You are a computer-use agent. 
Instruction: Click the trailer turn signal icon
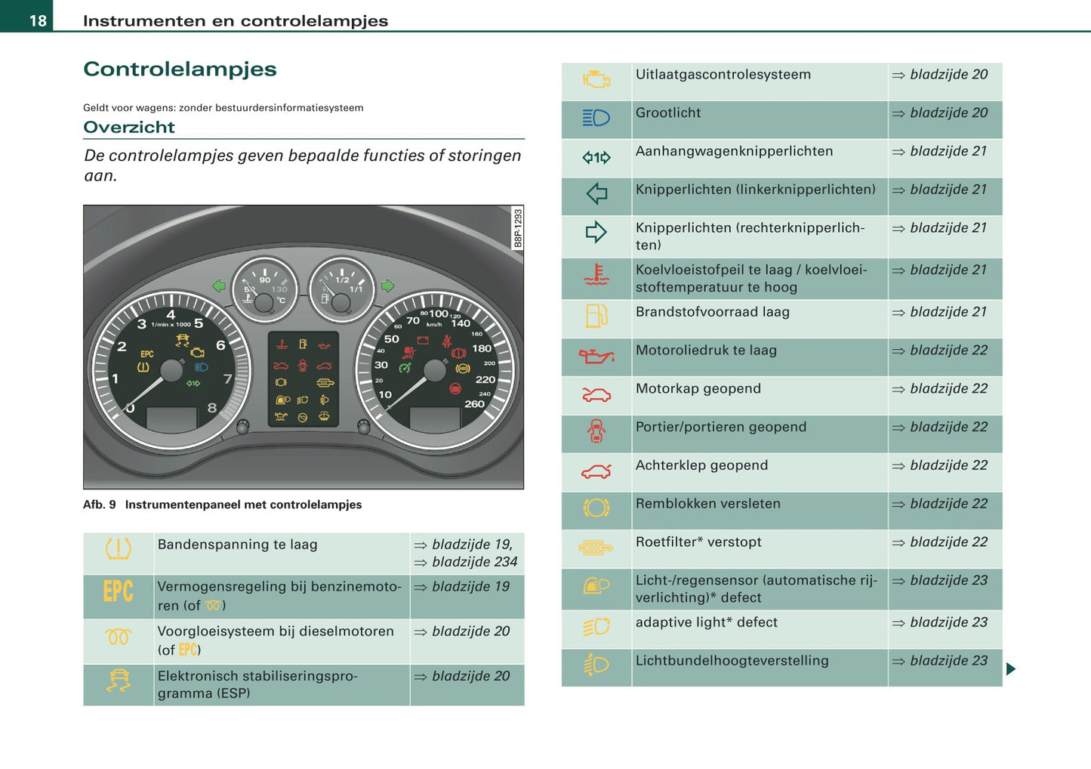tap(596, 157)
